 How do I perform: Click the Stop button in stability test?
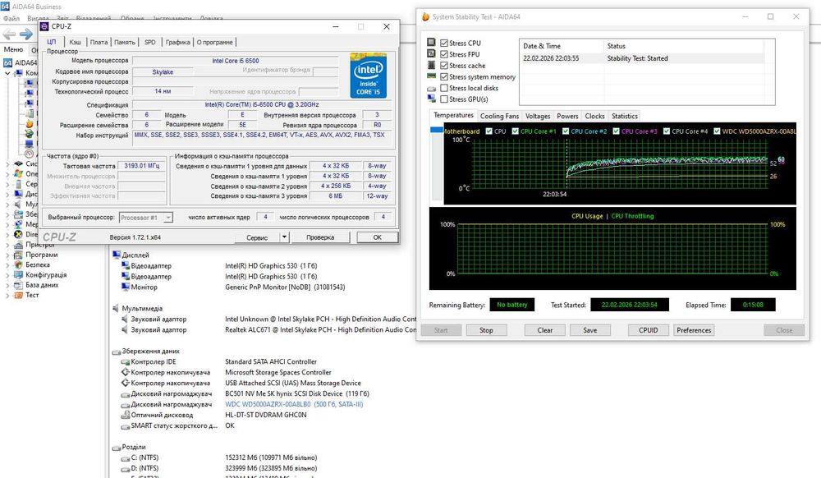tap(486, 330)
